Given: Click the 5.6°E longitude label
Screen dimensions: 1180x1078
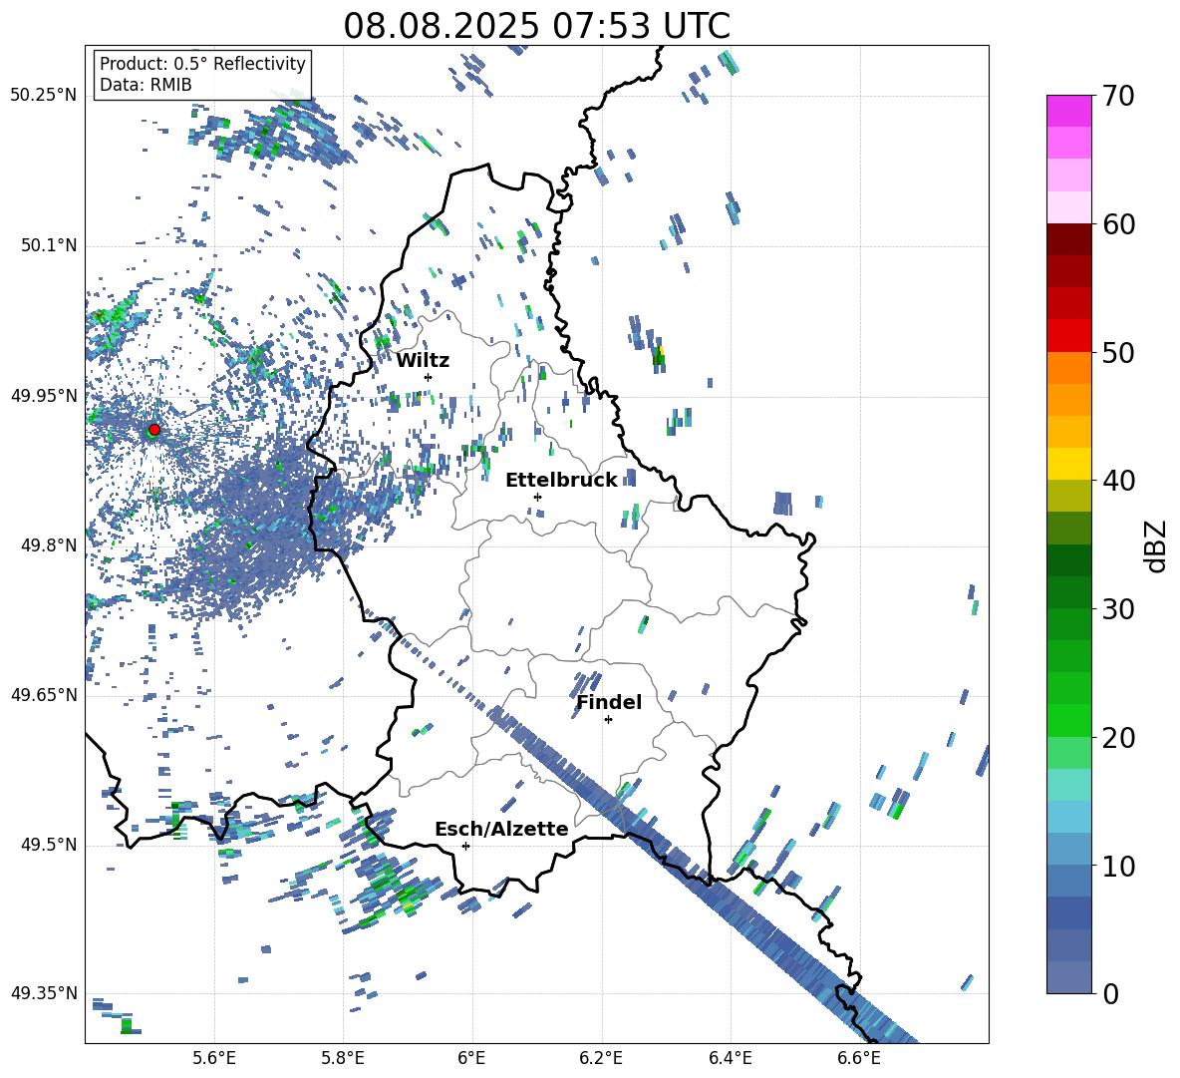Looking at the screenshot, I should 214,1058.
